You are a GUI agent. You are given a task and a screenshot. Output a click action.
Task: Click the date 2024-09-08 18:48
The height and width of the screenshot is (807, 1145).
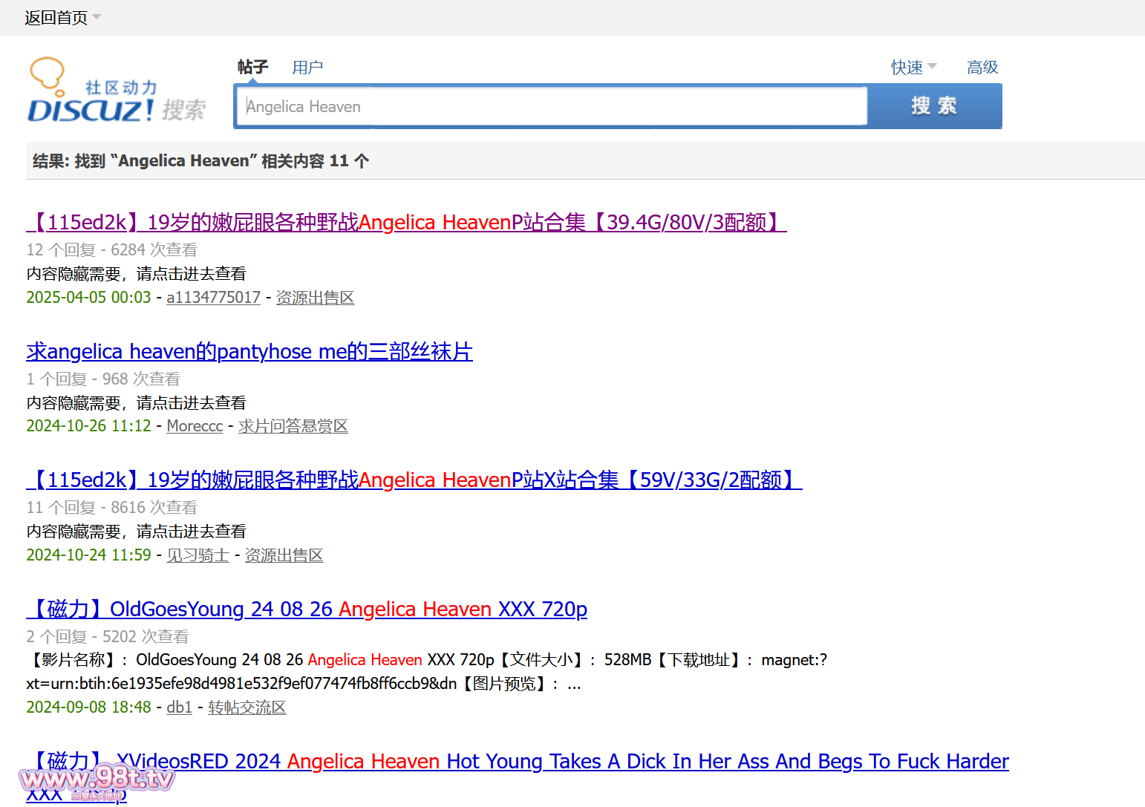click(x=88, y=708)
